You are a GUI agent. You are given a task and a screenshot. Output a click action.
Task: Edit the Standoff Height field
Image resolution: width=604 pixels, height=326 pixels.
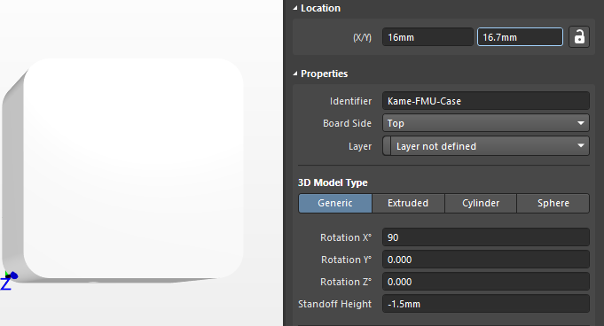coord(486,304)
